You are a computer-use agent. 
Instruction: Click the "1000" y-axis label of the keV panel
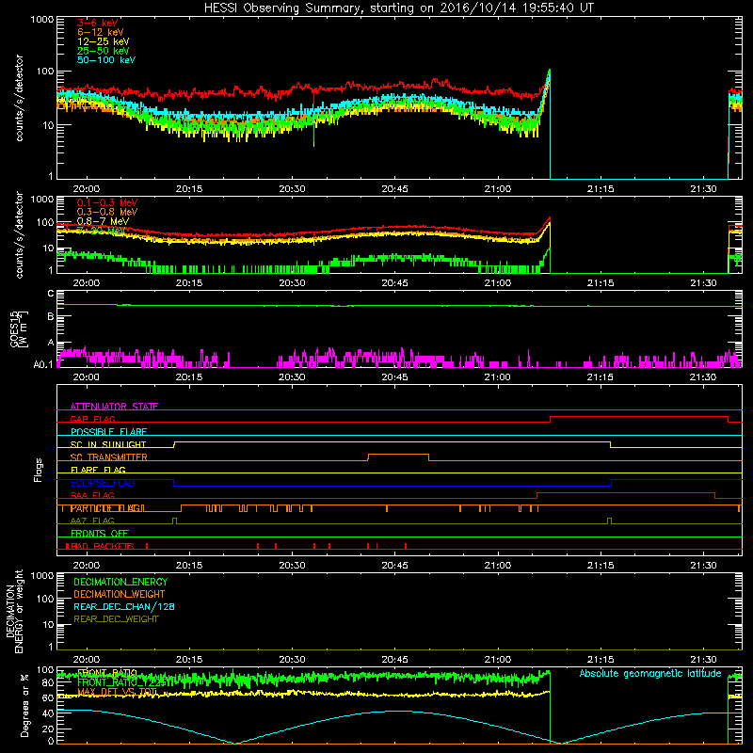point(42,20)
